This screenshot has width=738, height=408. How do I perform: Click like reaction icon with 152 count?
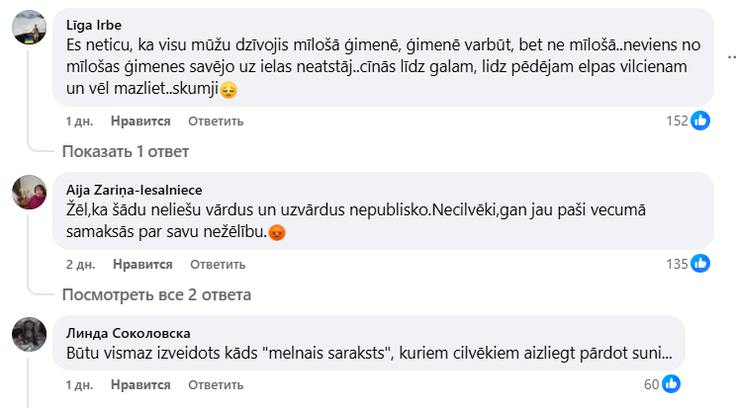click(700, 121)
